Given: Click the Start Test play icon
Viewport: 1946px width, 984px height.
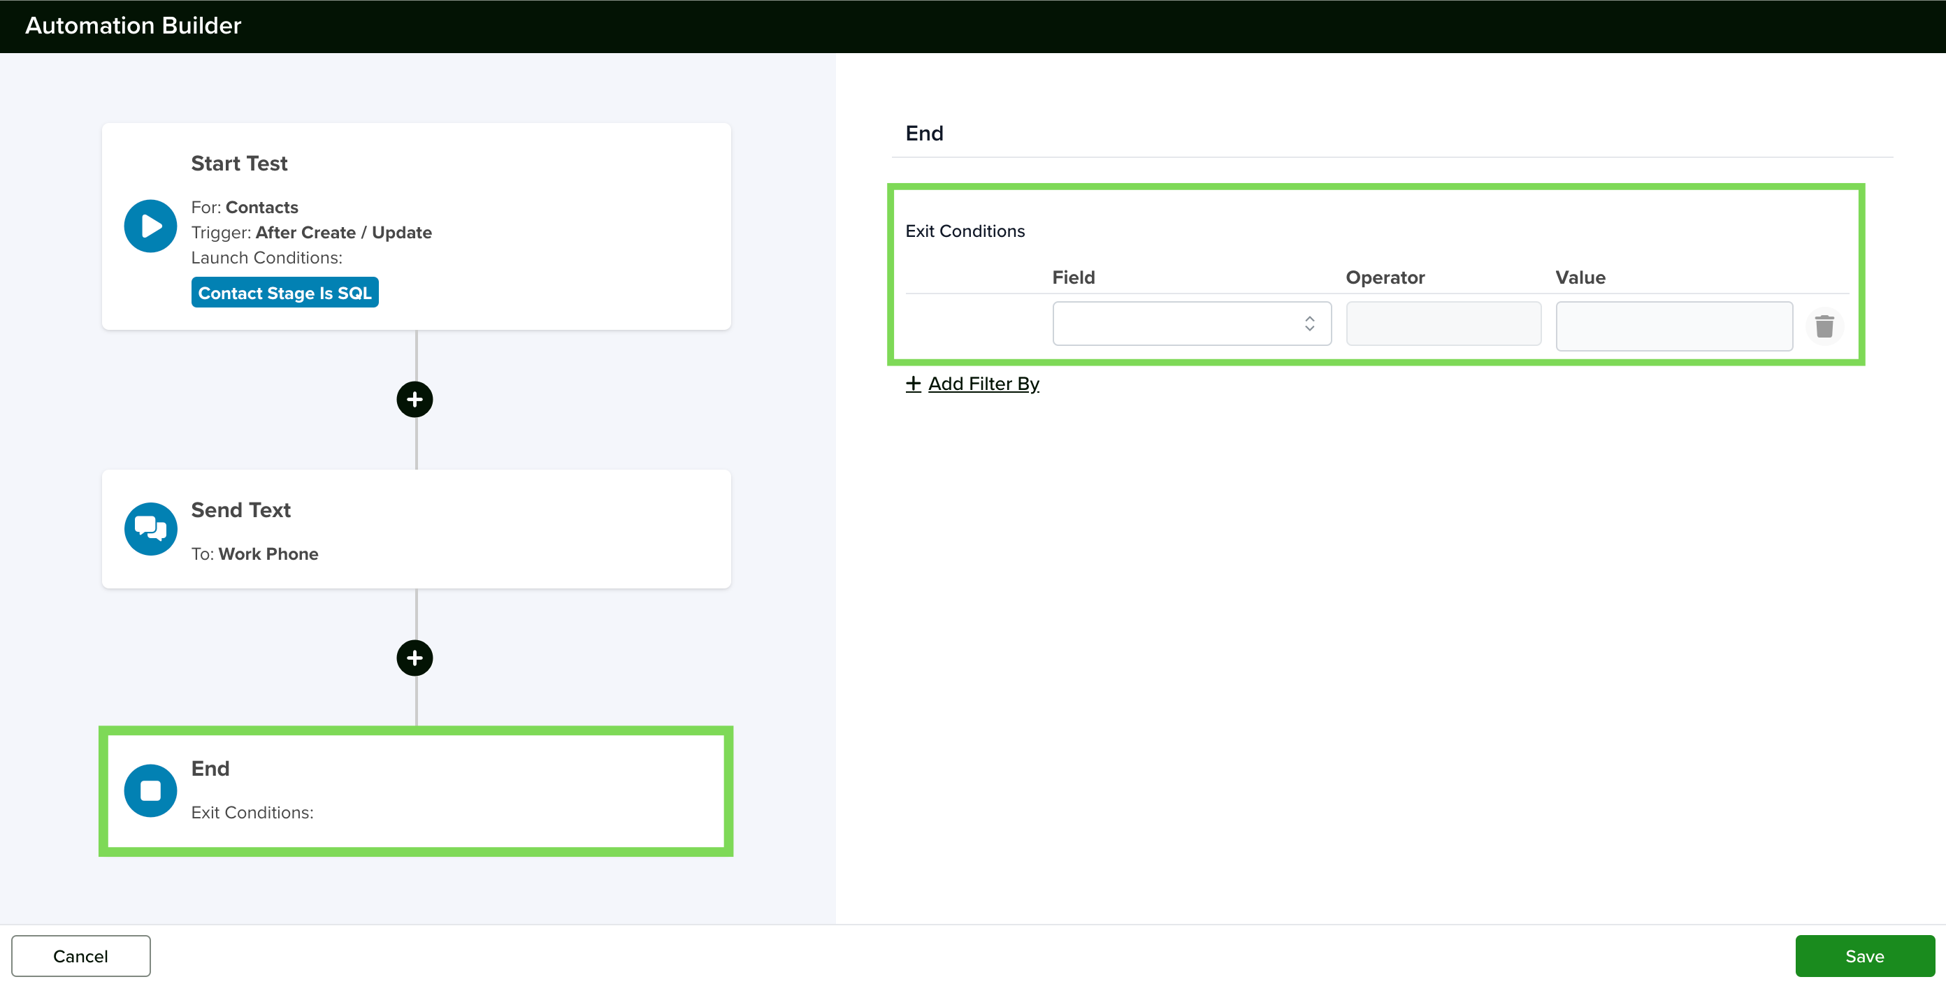Looking at the screenshot, I should pyautogui.click(x=150, y=226).
